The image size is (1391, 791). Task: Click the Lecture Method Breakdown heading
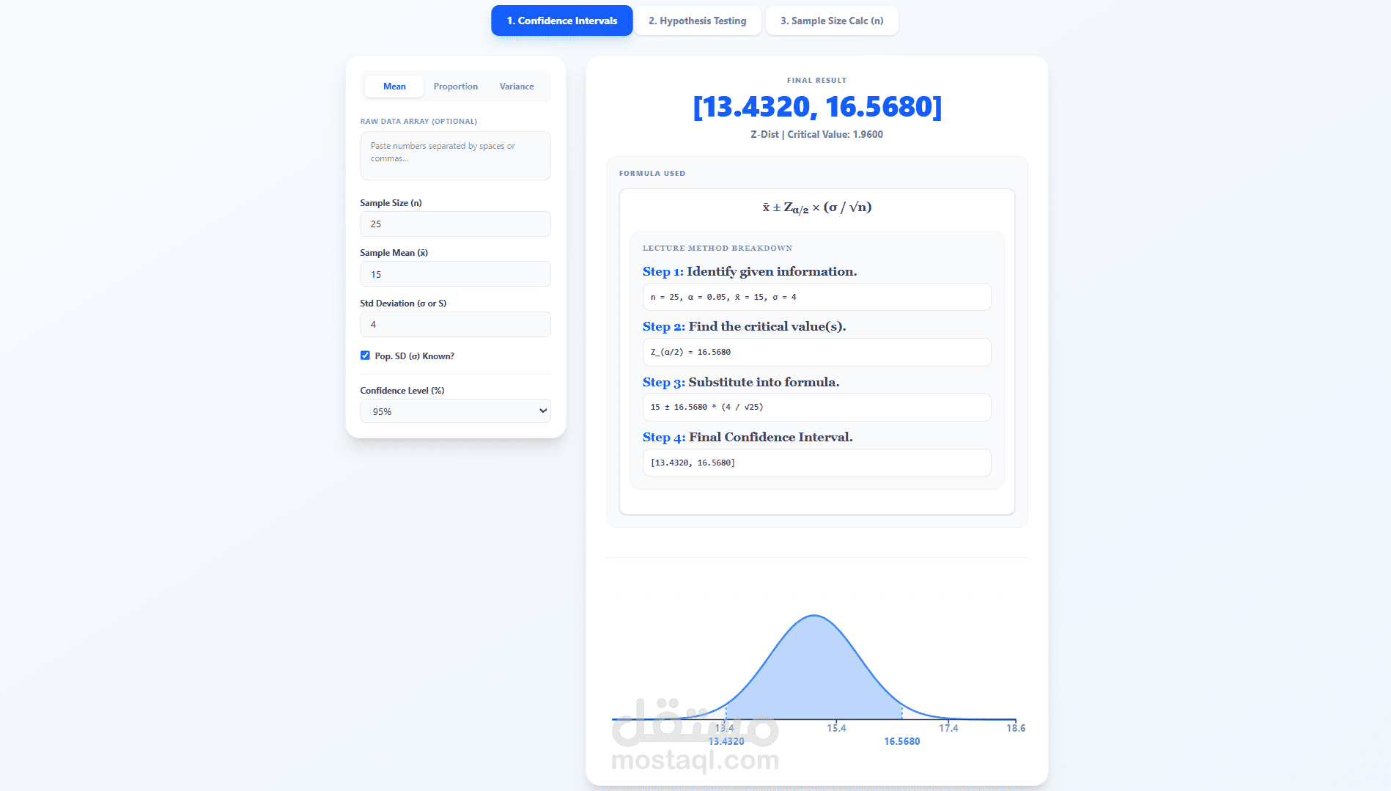pos(717,249)
